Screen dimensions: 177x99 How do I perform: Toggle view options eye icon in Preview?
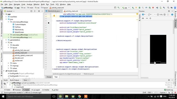(143, 18)
